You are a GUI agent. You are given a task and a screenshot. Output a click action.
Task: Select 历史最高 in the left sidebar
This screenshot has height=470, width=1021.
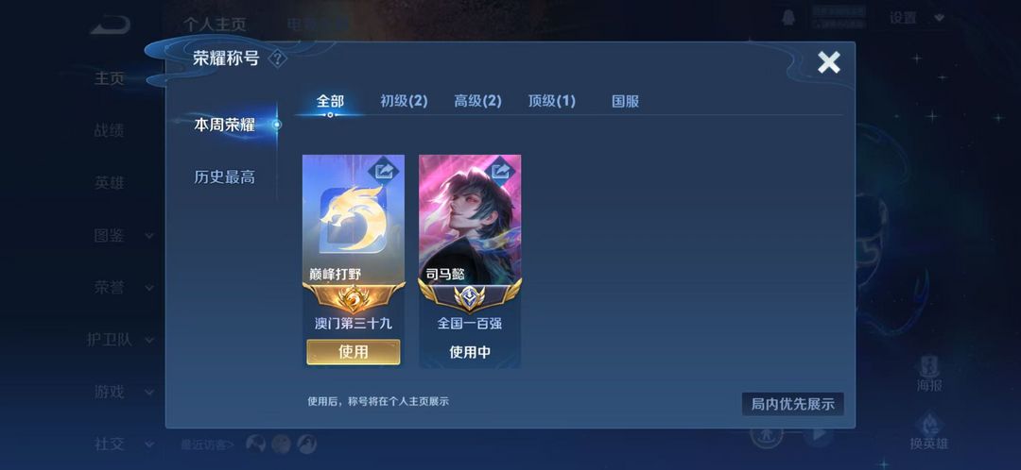(x=225, y=176)
